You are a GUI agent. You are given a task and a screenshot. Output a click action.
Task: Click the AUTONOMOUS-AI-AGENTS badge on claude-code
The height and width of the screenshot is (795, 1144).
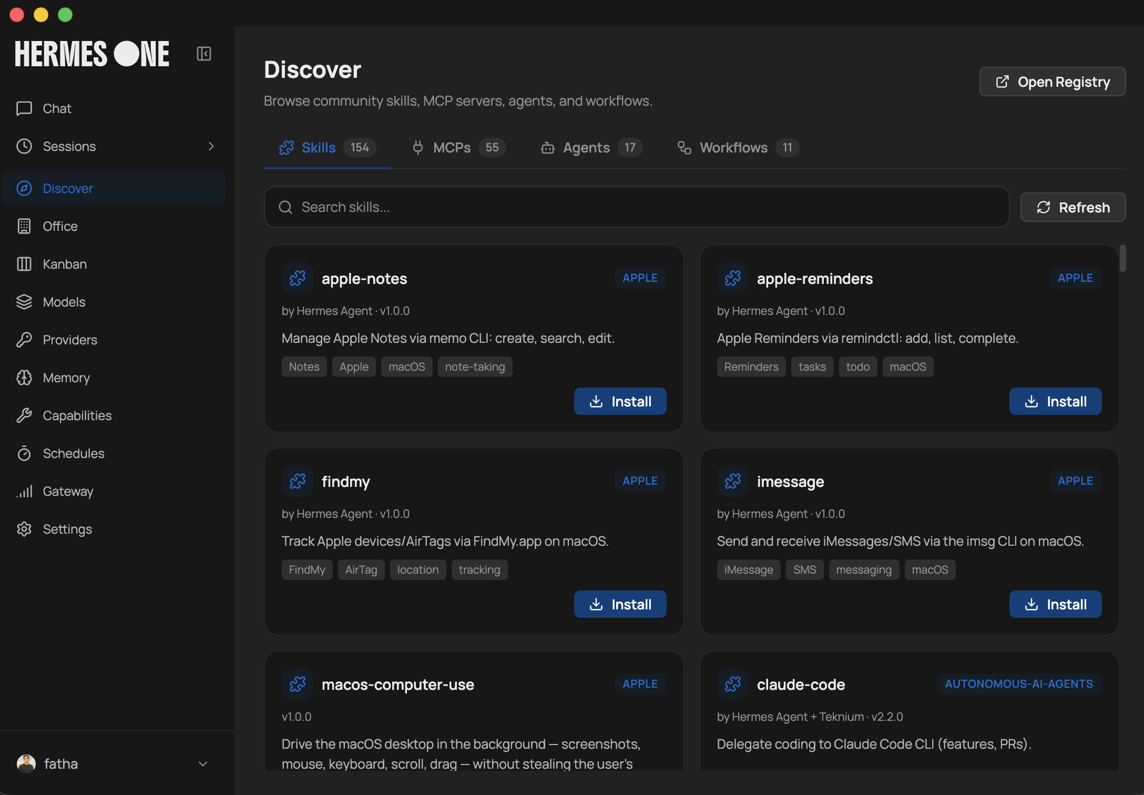click(1019, 684)
